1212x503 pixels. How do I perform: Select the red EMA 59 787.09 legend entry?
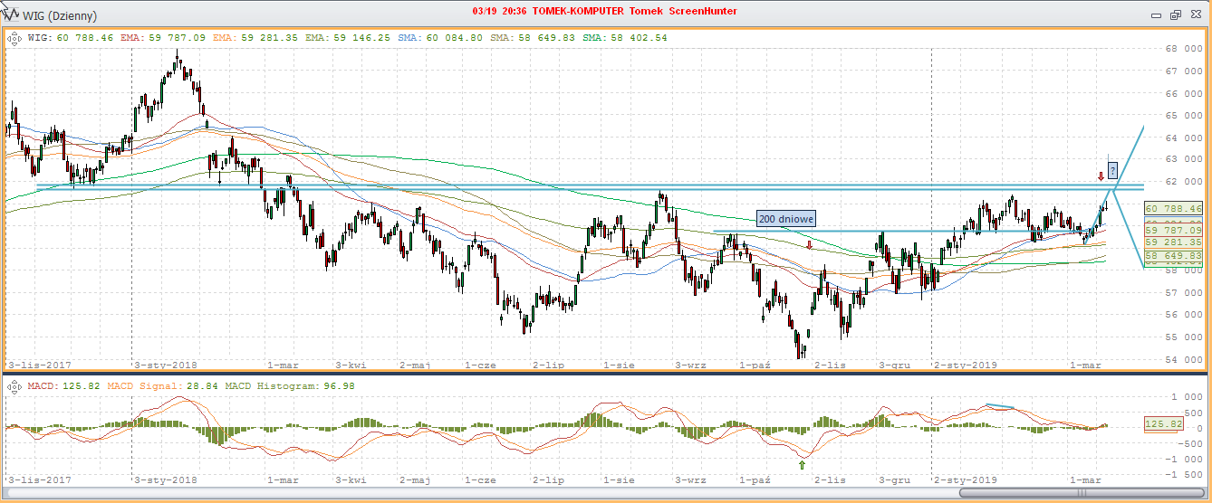[161, 38]
